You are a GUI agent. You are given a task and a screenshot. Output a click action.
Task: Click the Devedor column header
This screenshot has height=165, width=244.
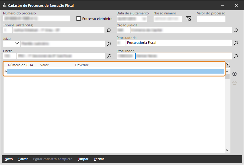[82, 65]
